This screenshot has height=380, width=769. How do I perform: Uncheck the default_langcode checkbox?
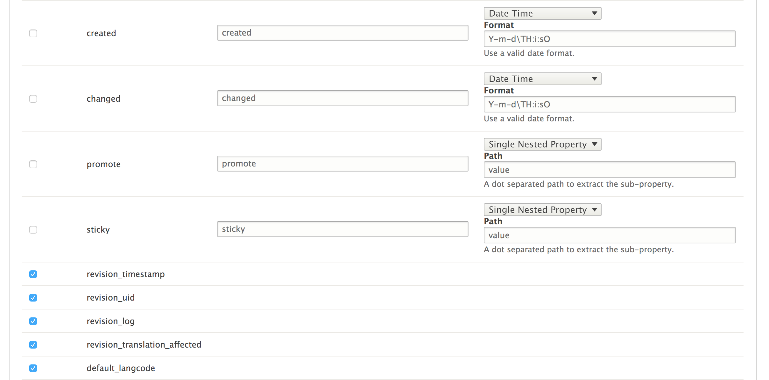point(33,368)
